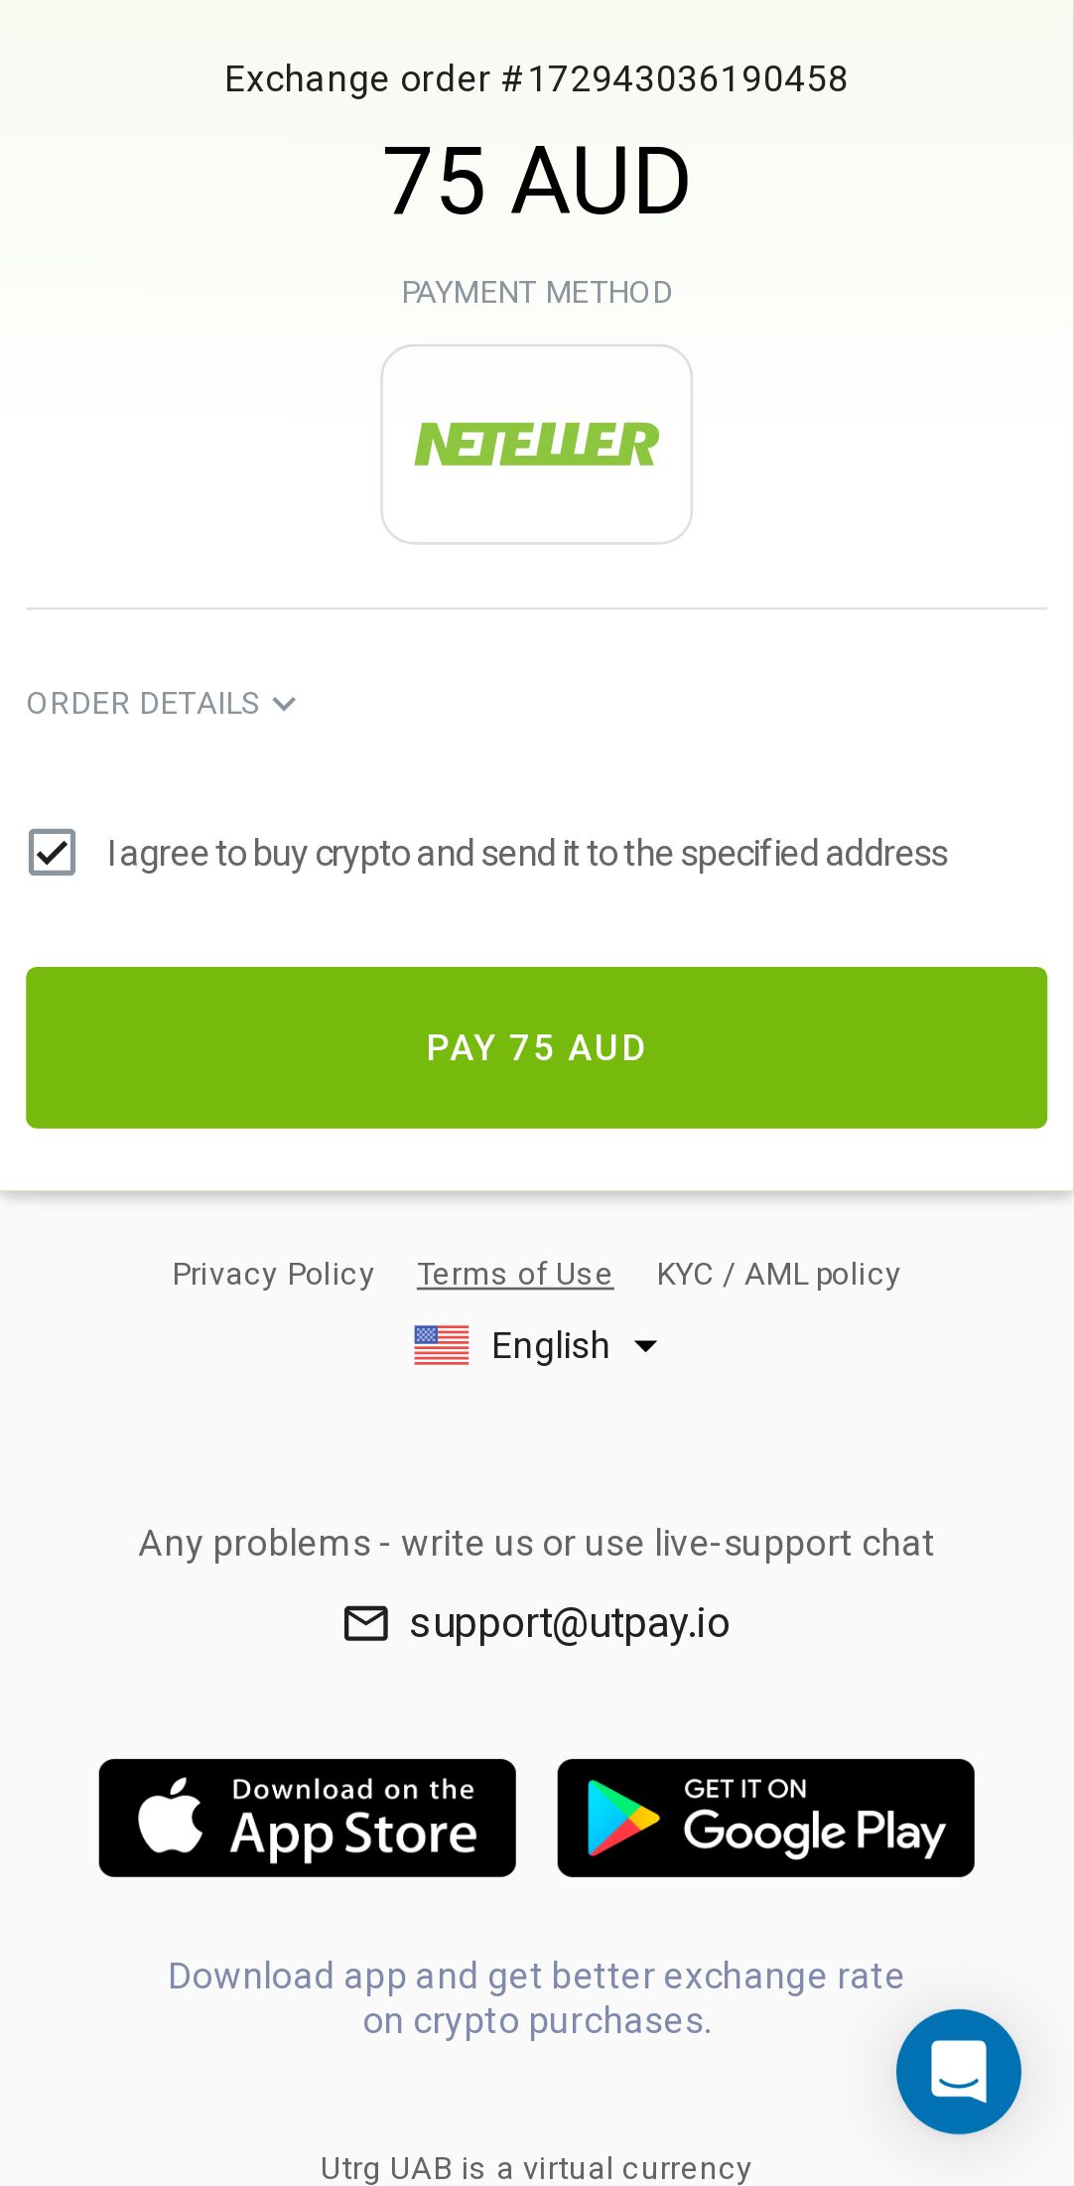
Task: Open the Terms of Use link
Action: tap(515, 1274)
